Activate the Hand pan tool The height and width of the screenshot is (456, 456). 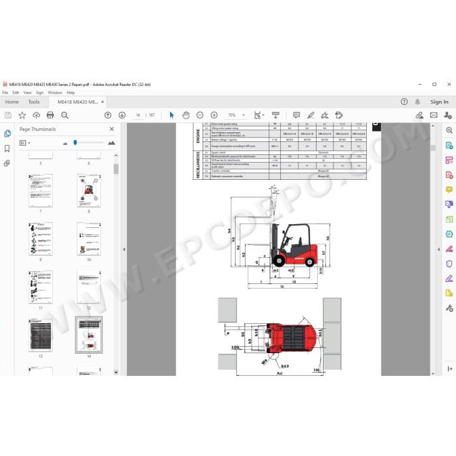186,115
